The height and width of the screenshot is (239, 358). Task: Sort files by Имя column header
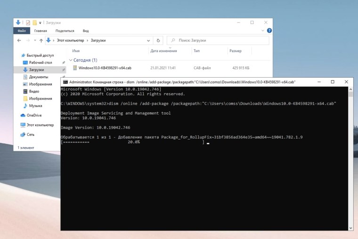76,51
